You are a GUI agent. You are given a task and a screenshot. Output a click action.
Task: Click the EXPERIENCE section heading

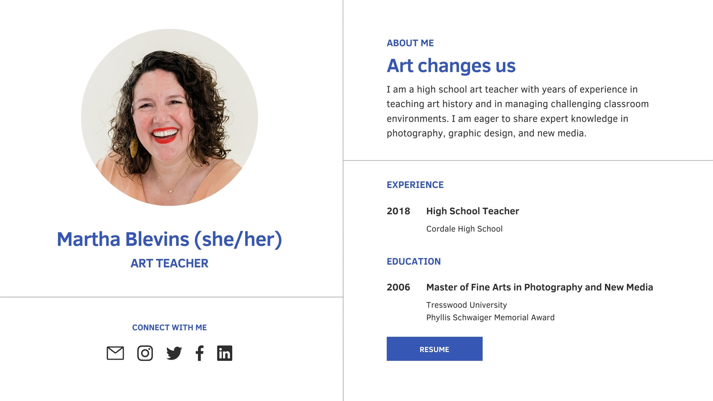click(415, 185)
